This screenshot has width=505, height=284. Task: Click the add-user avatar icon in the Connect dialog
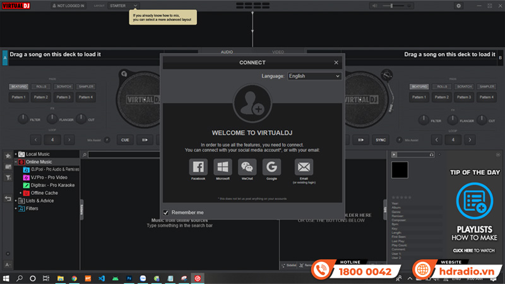pyautogui.click(x=252, y=104)
